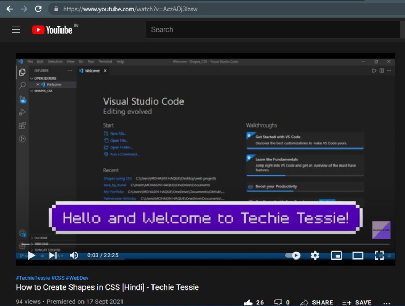
Task: Select the YouTube URL in the address bar
Action: 130,9
